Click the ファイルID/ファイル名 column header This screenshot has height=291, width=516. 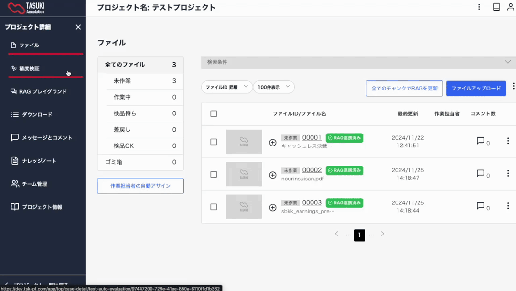[299, 114]
